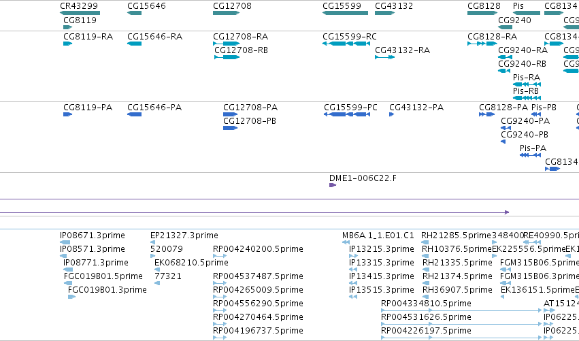This screenshot has height=341, width=579.
Task: Click the CG43132-PA protein label
Action: (416, 107)
